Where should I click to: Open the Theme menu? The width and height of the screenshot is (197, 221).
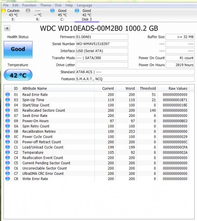(46, 5)
